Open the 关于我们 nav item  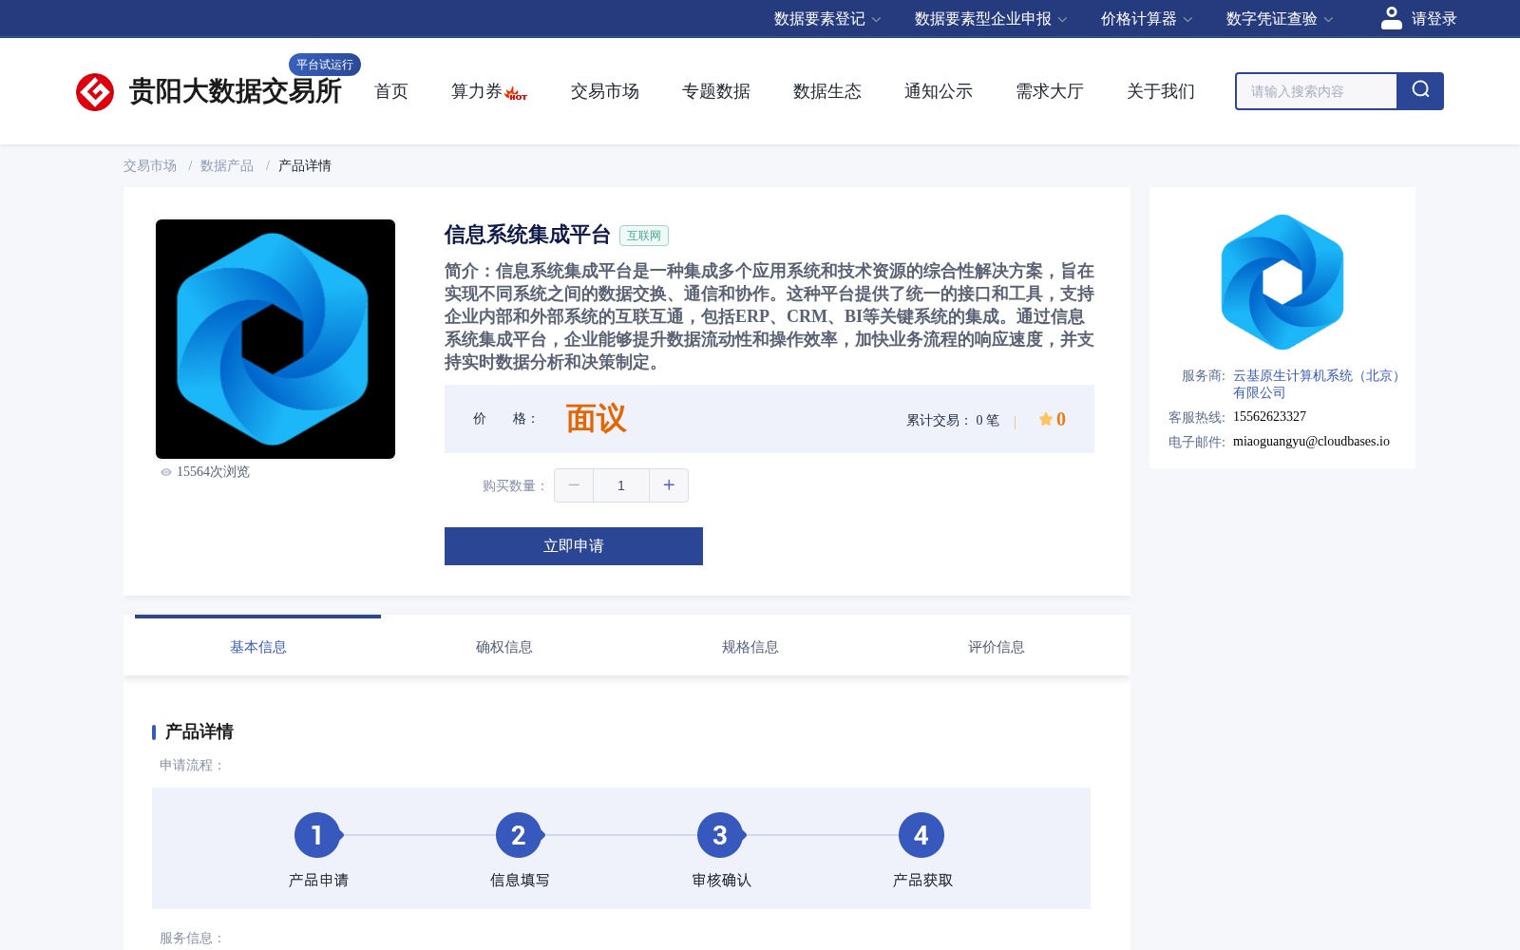1161,91
